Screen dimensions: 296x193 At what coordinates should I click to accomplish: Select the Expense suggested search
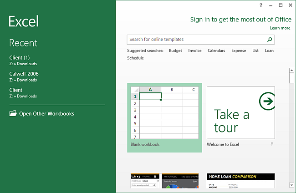pos(239,51)
